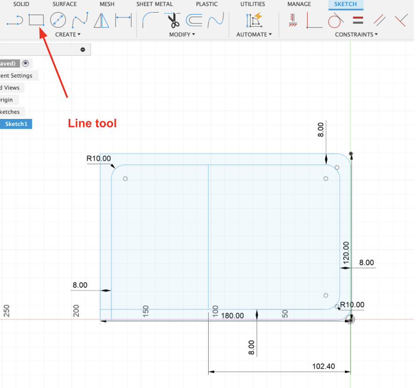Click the top 8.00 offset dimension
Screen dimensions: 420x388
[320, 130]
